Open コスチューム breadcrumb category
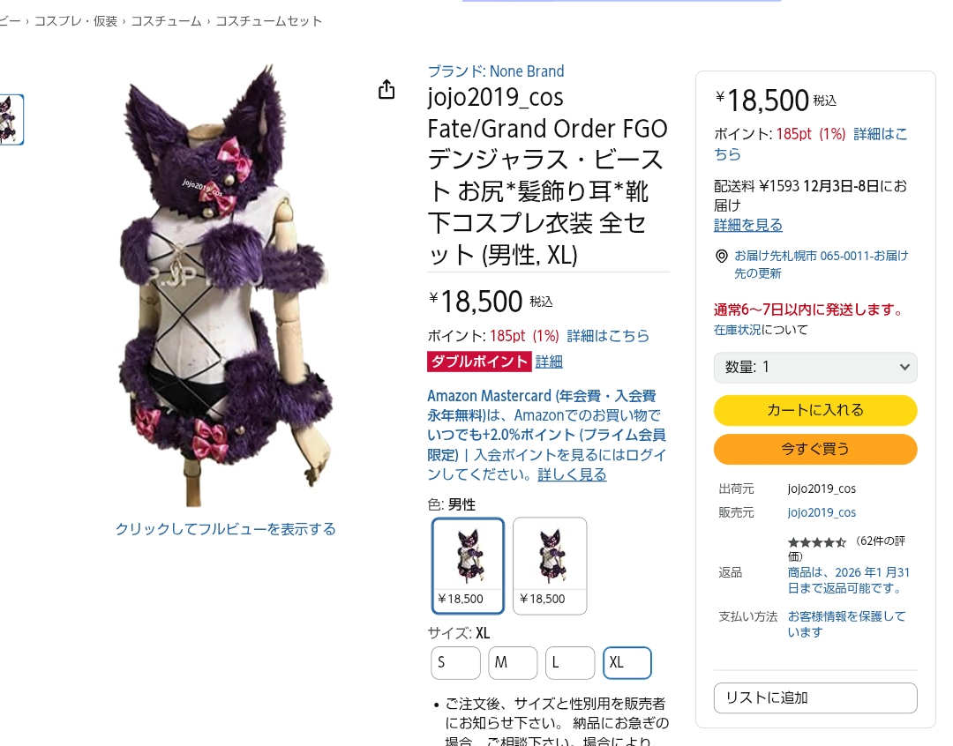953x746 pixels. [166, 21]
